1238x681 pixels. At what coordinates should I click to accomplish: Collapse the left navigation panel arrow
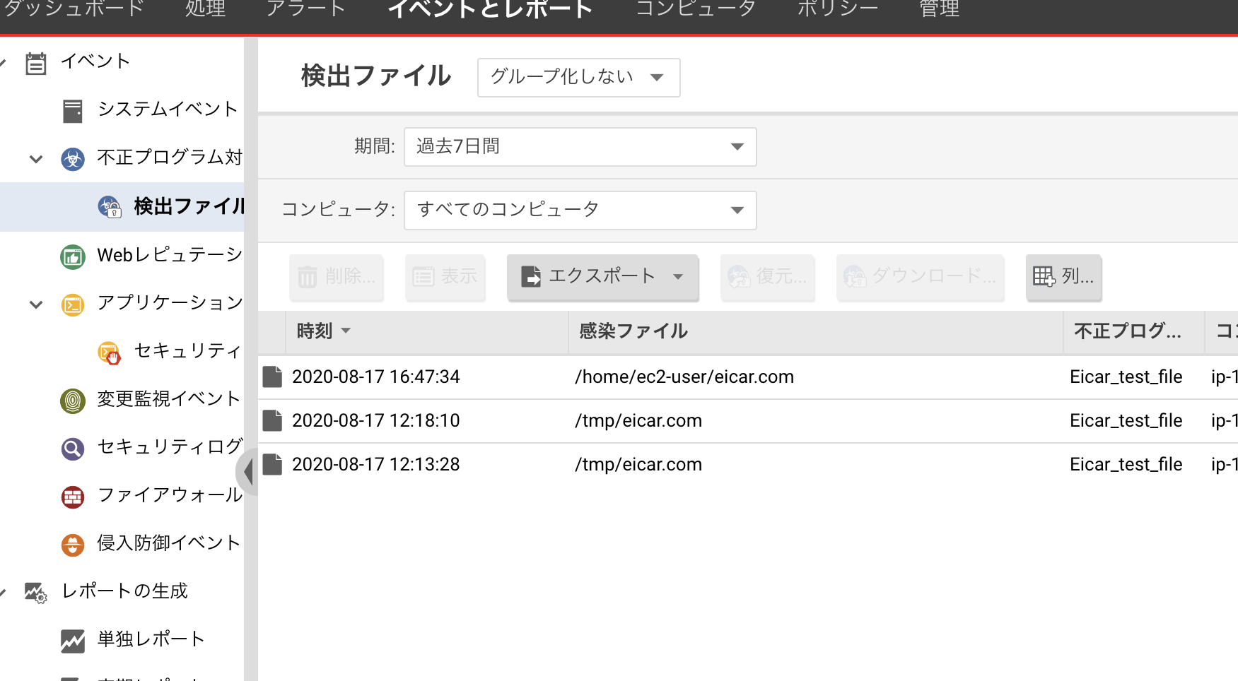click(247, 471)
